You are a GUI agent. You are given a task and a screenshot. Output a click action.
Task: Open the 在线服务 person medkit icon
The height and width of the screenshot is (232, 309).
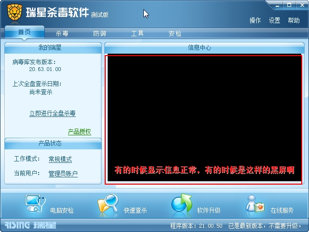pos(255,204)
